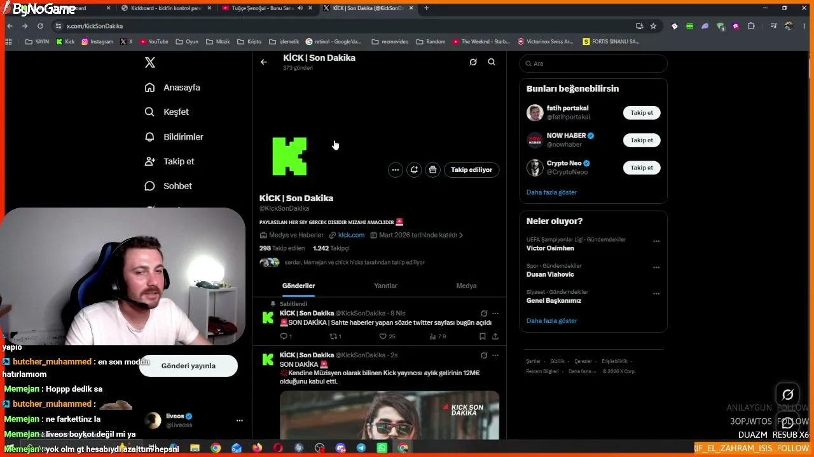Repost the pinned Sahte haberler post
Screen dimensions: 814x457
tap(335, 336)
